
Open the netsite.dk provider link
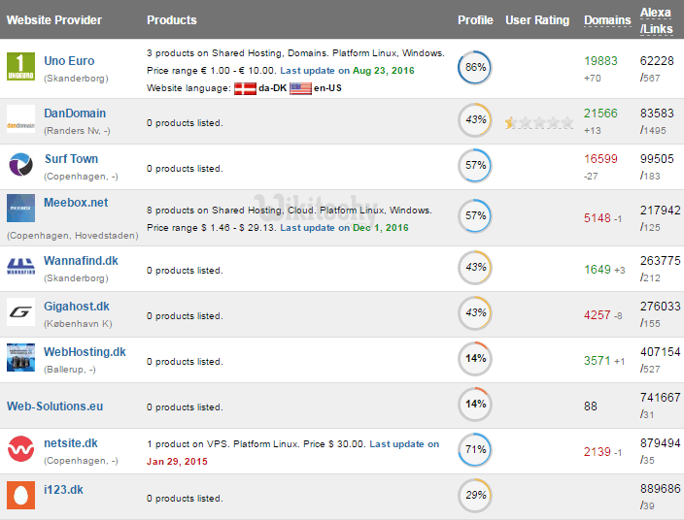click(x=71, y=443)
